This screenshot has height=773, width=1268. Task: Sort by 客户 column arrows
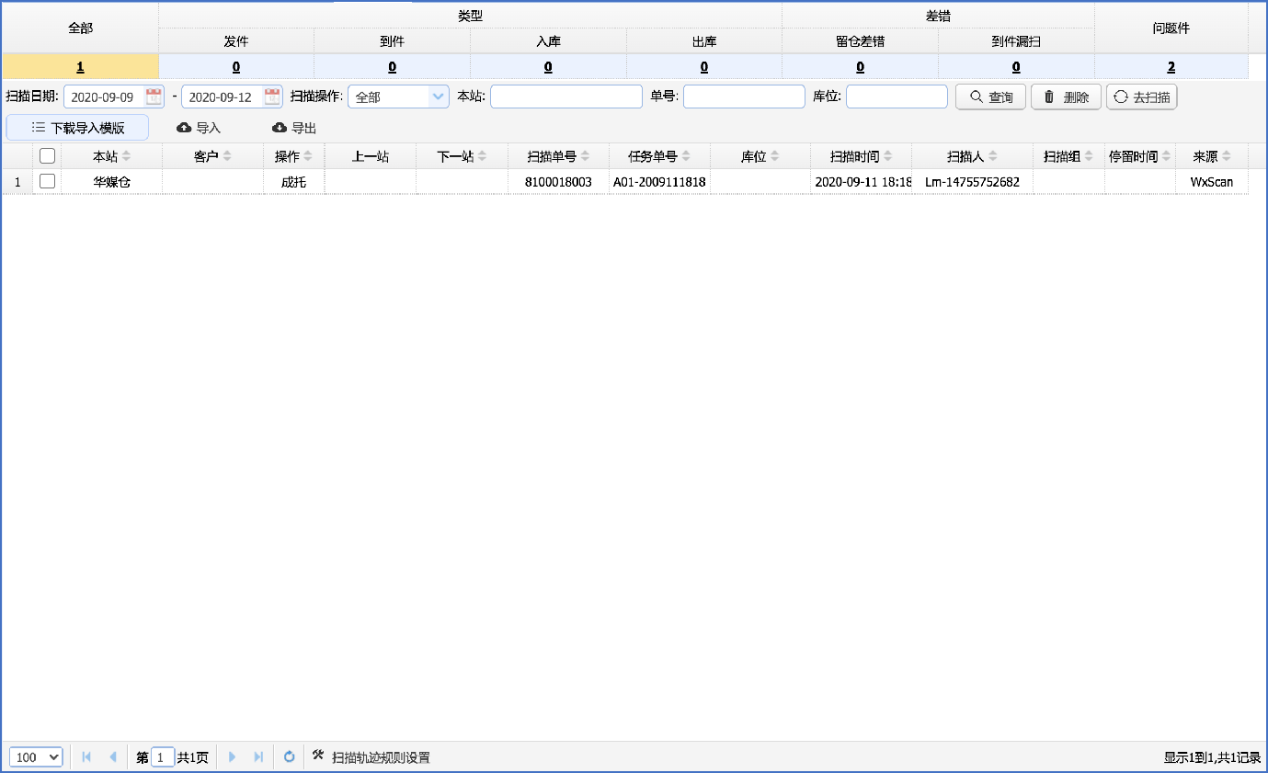(227, 156)
